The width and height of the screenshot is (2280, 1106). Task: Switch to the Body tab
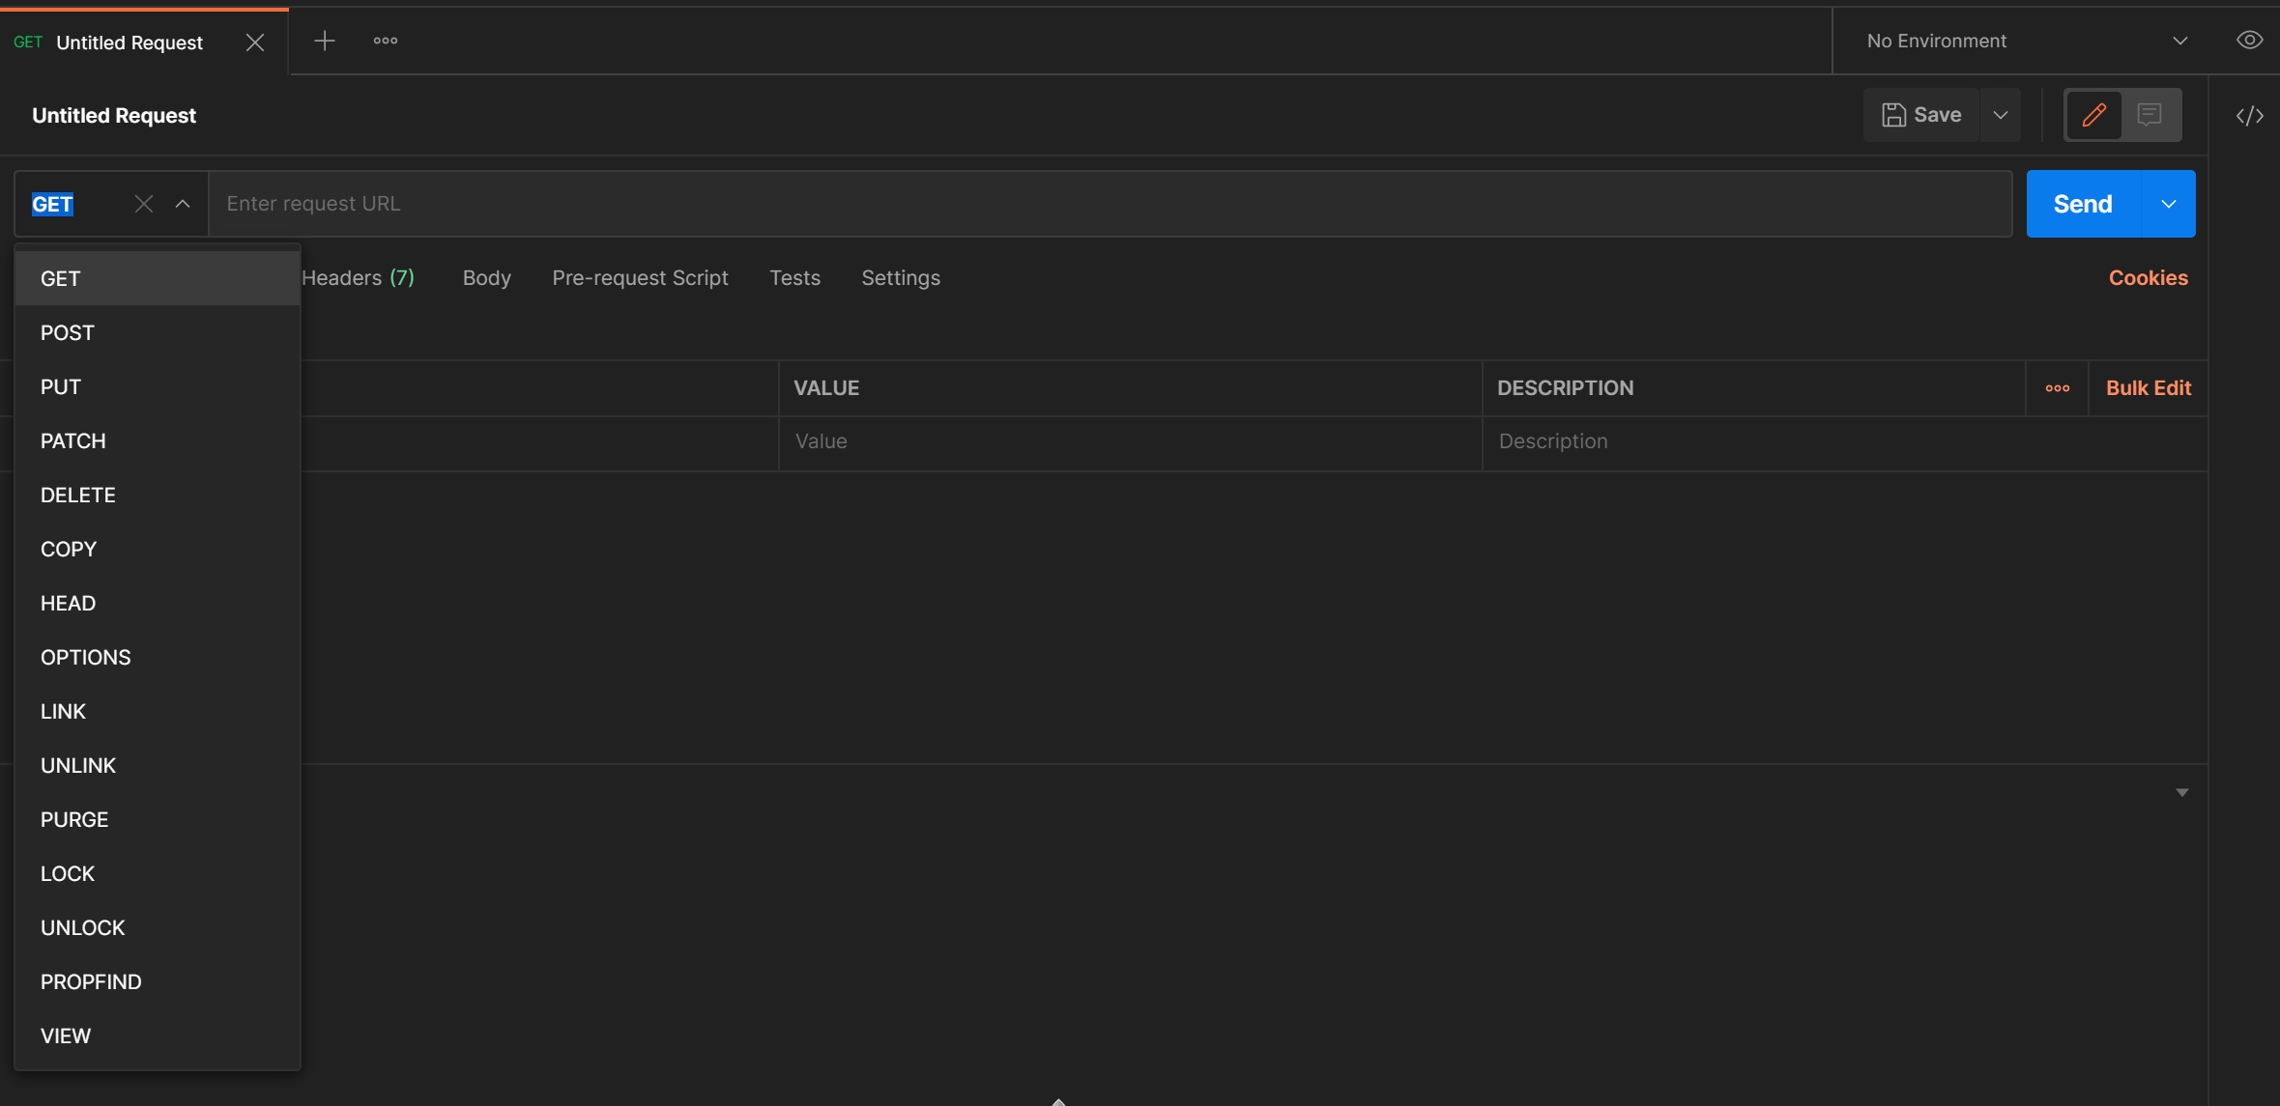[486, 278]
